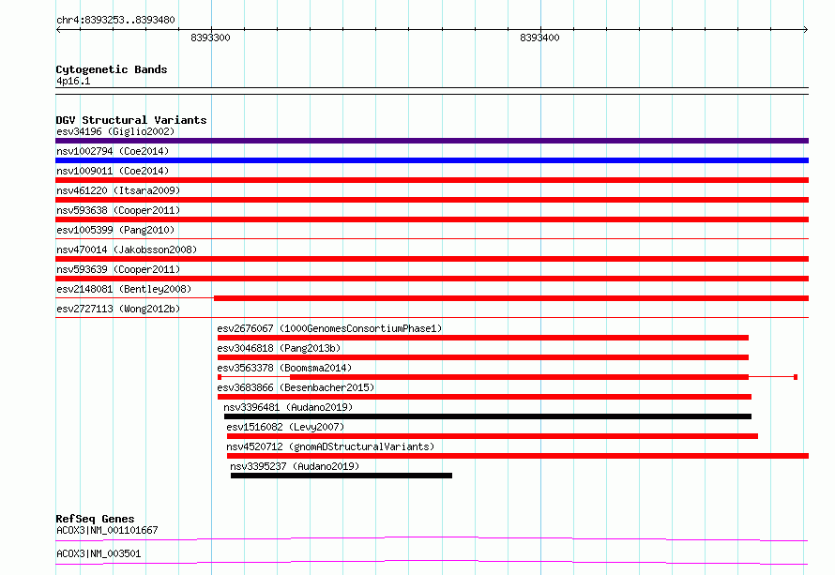
Task: Select the 4p16.1 band label
Action: pyautogui.click(x=73, y=81)
